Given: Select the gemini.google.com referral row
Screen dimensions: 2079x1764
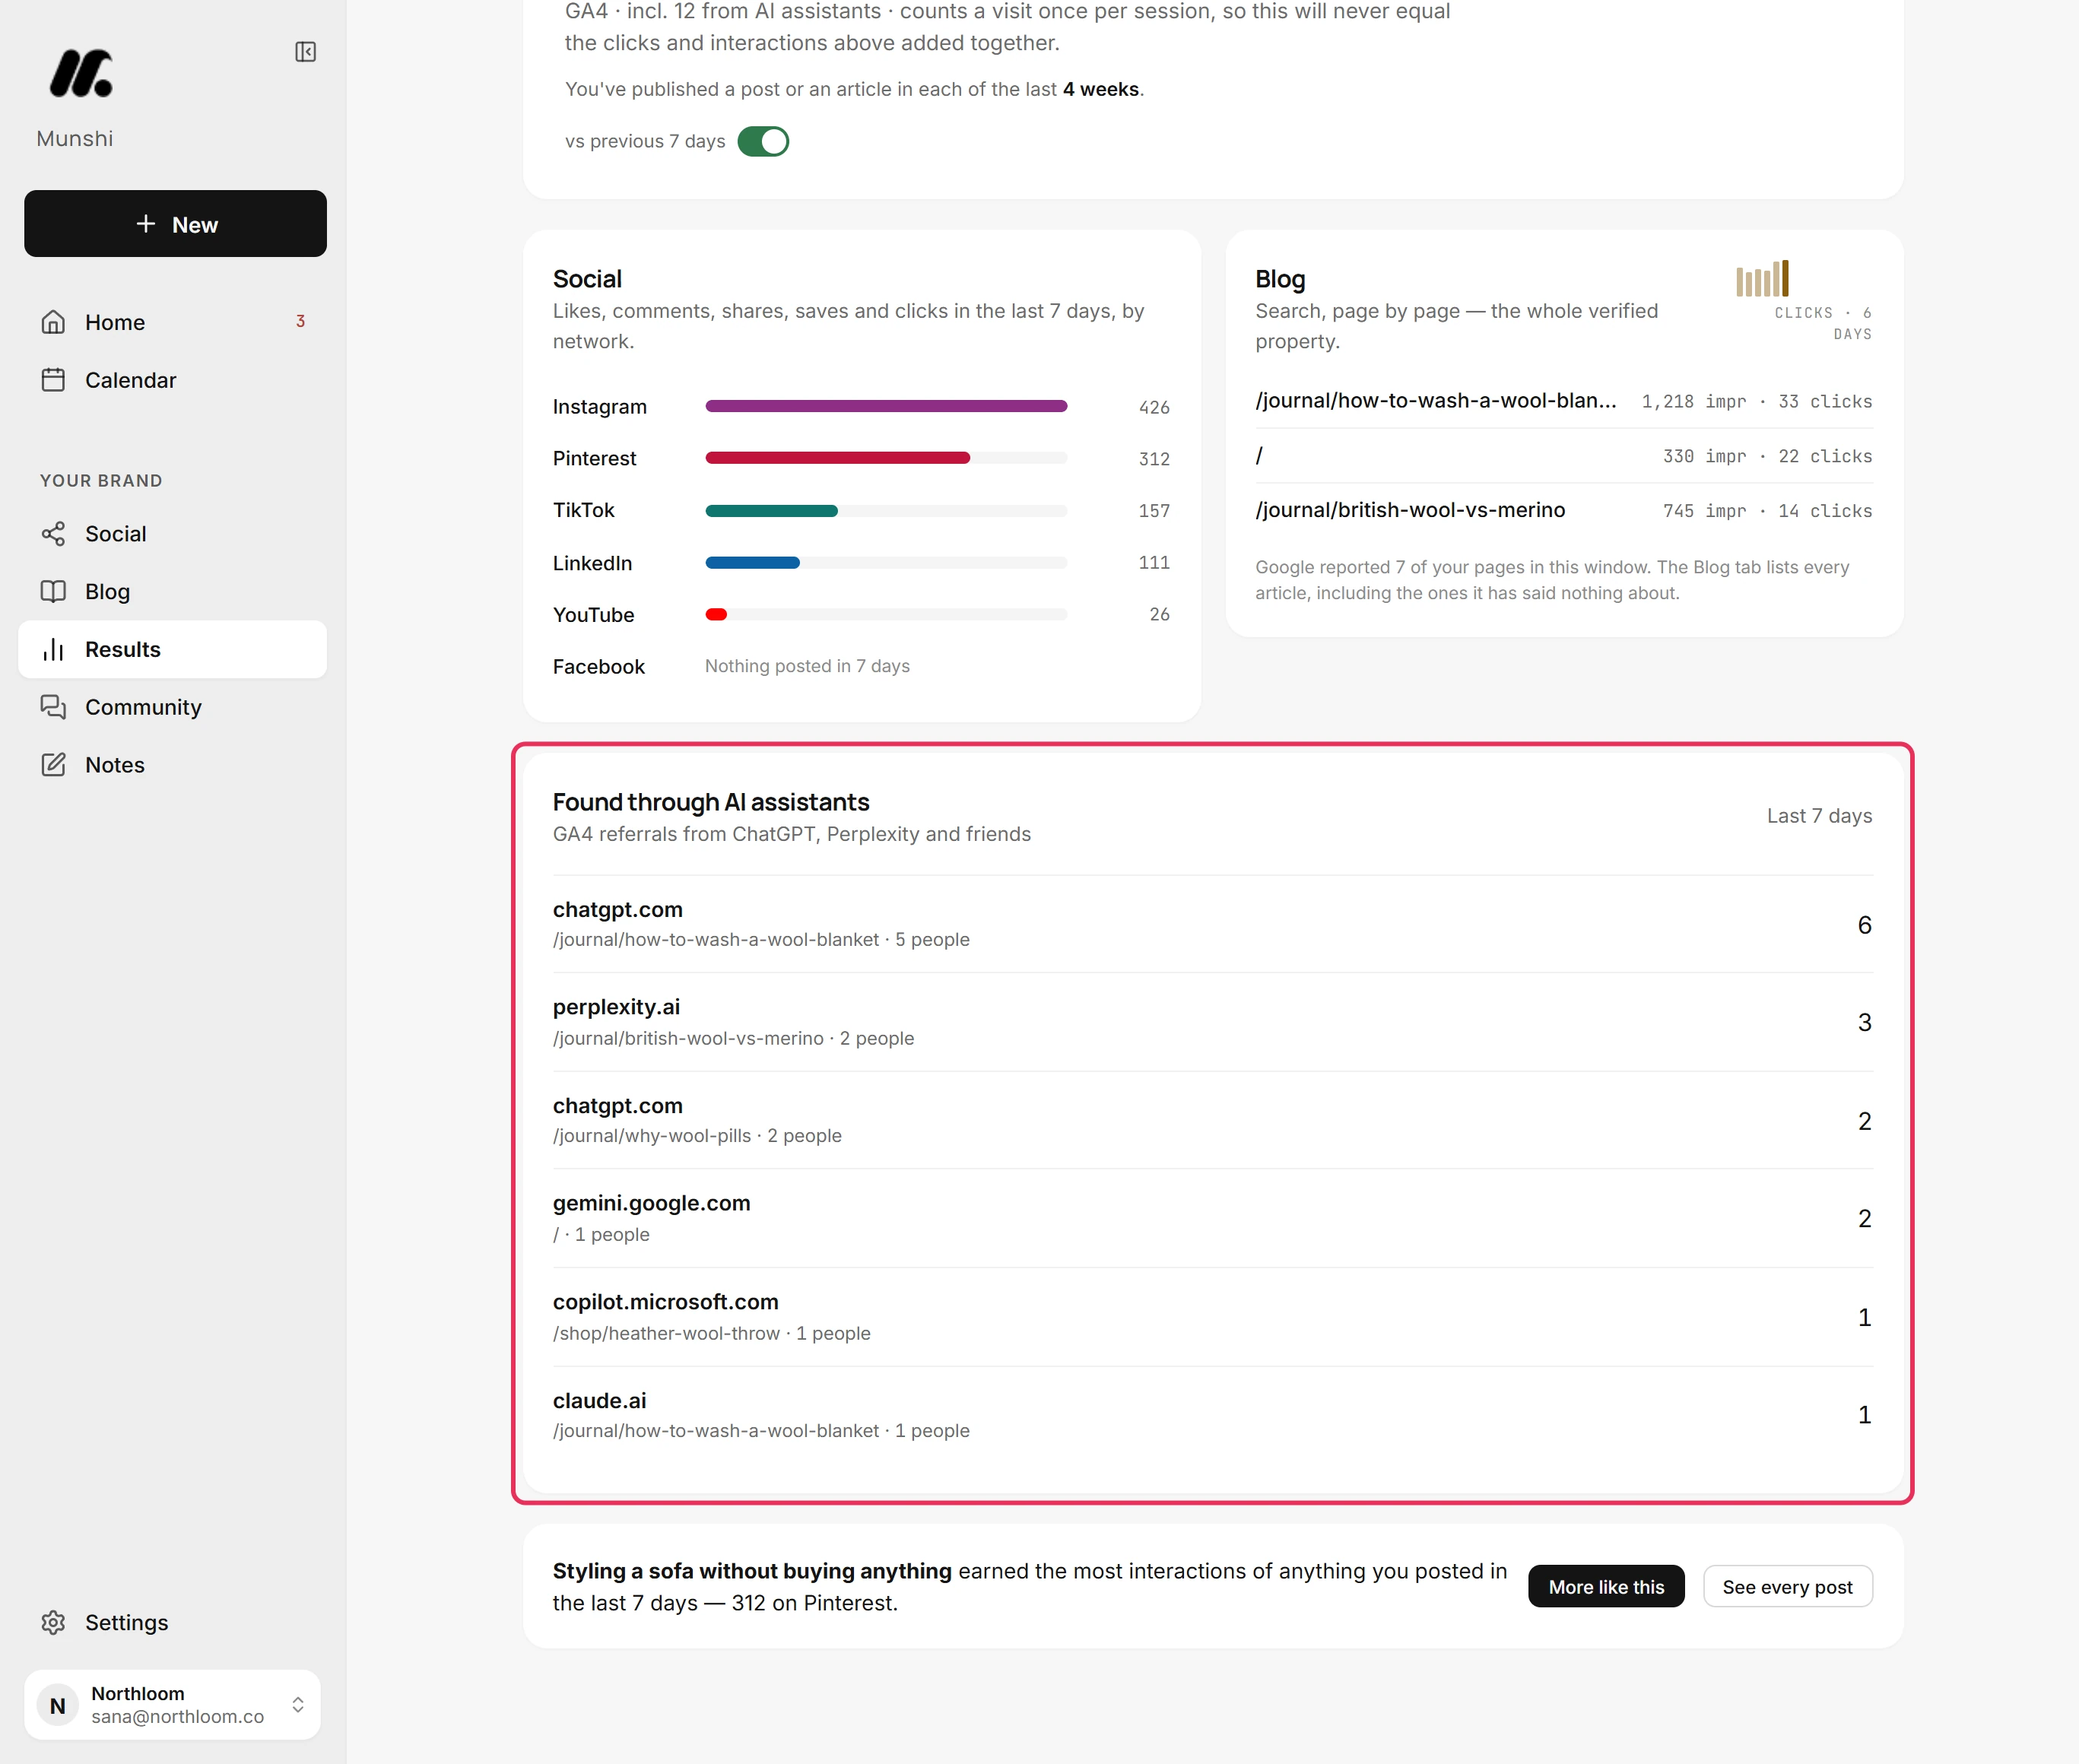Looking at the screenshot, I should point(1212,1218).
